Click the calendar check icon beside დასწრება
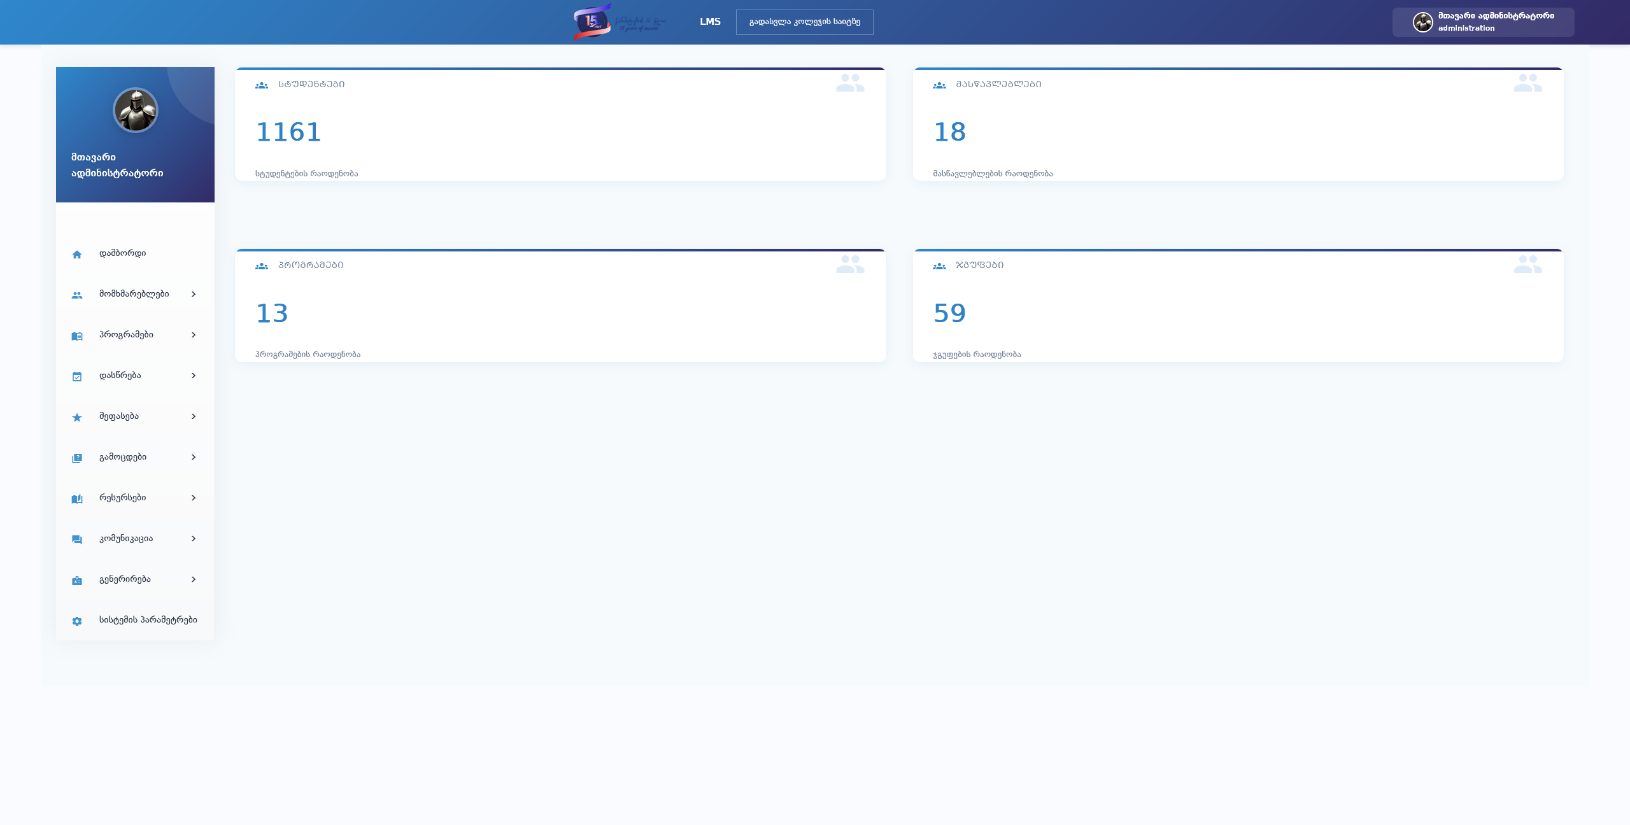 [77, 376]
